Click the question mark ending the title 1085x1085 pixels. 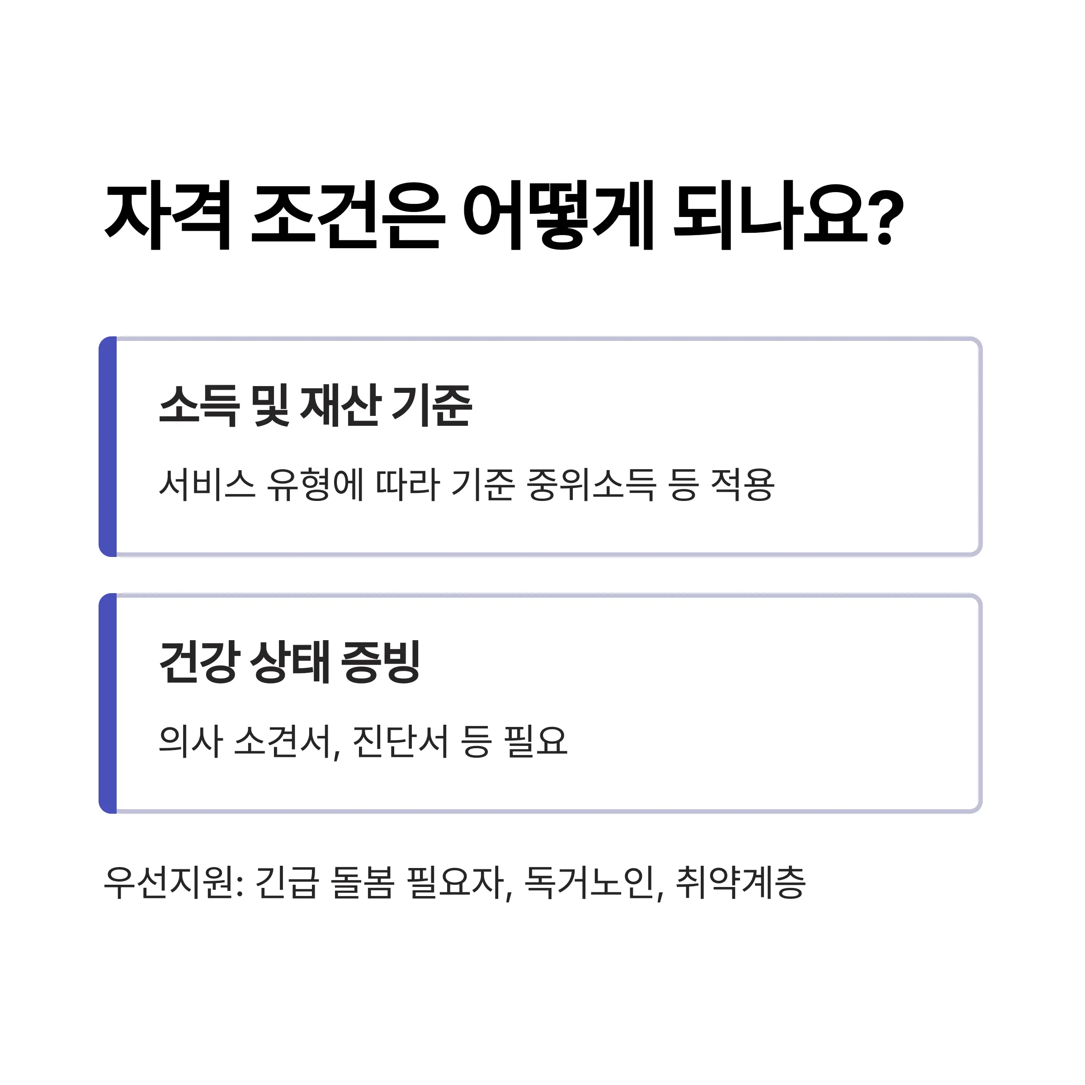886,216
